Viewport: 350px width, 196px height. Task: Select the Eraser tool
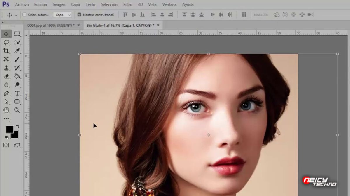point(6,76)
